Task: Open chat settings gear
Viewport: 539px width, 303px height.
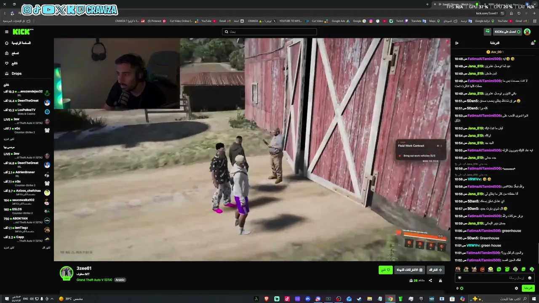Action: 516,288
